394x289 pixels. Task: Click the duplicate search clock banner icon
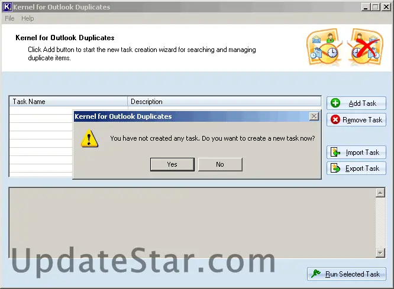coord(325,47)
